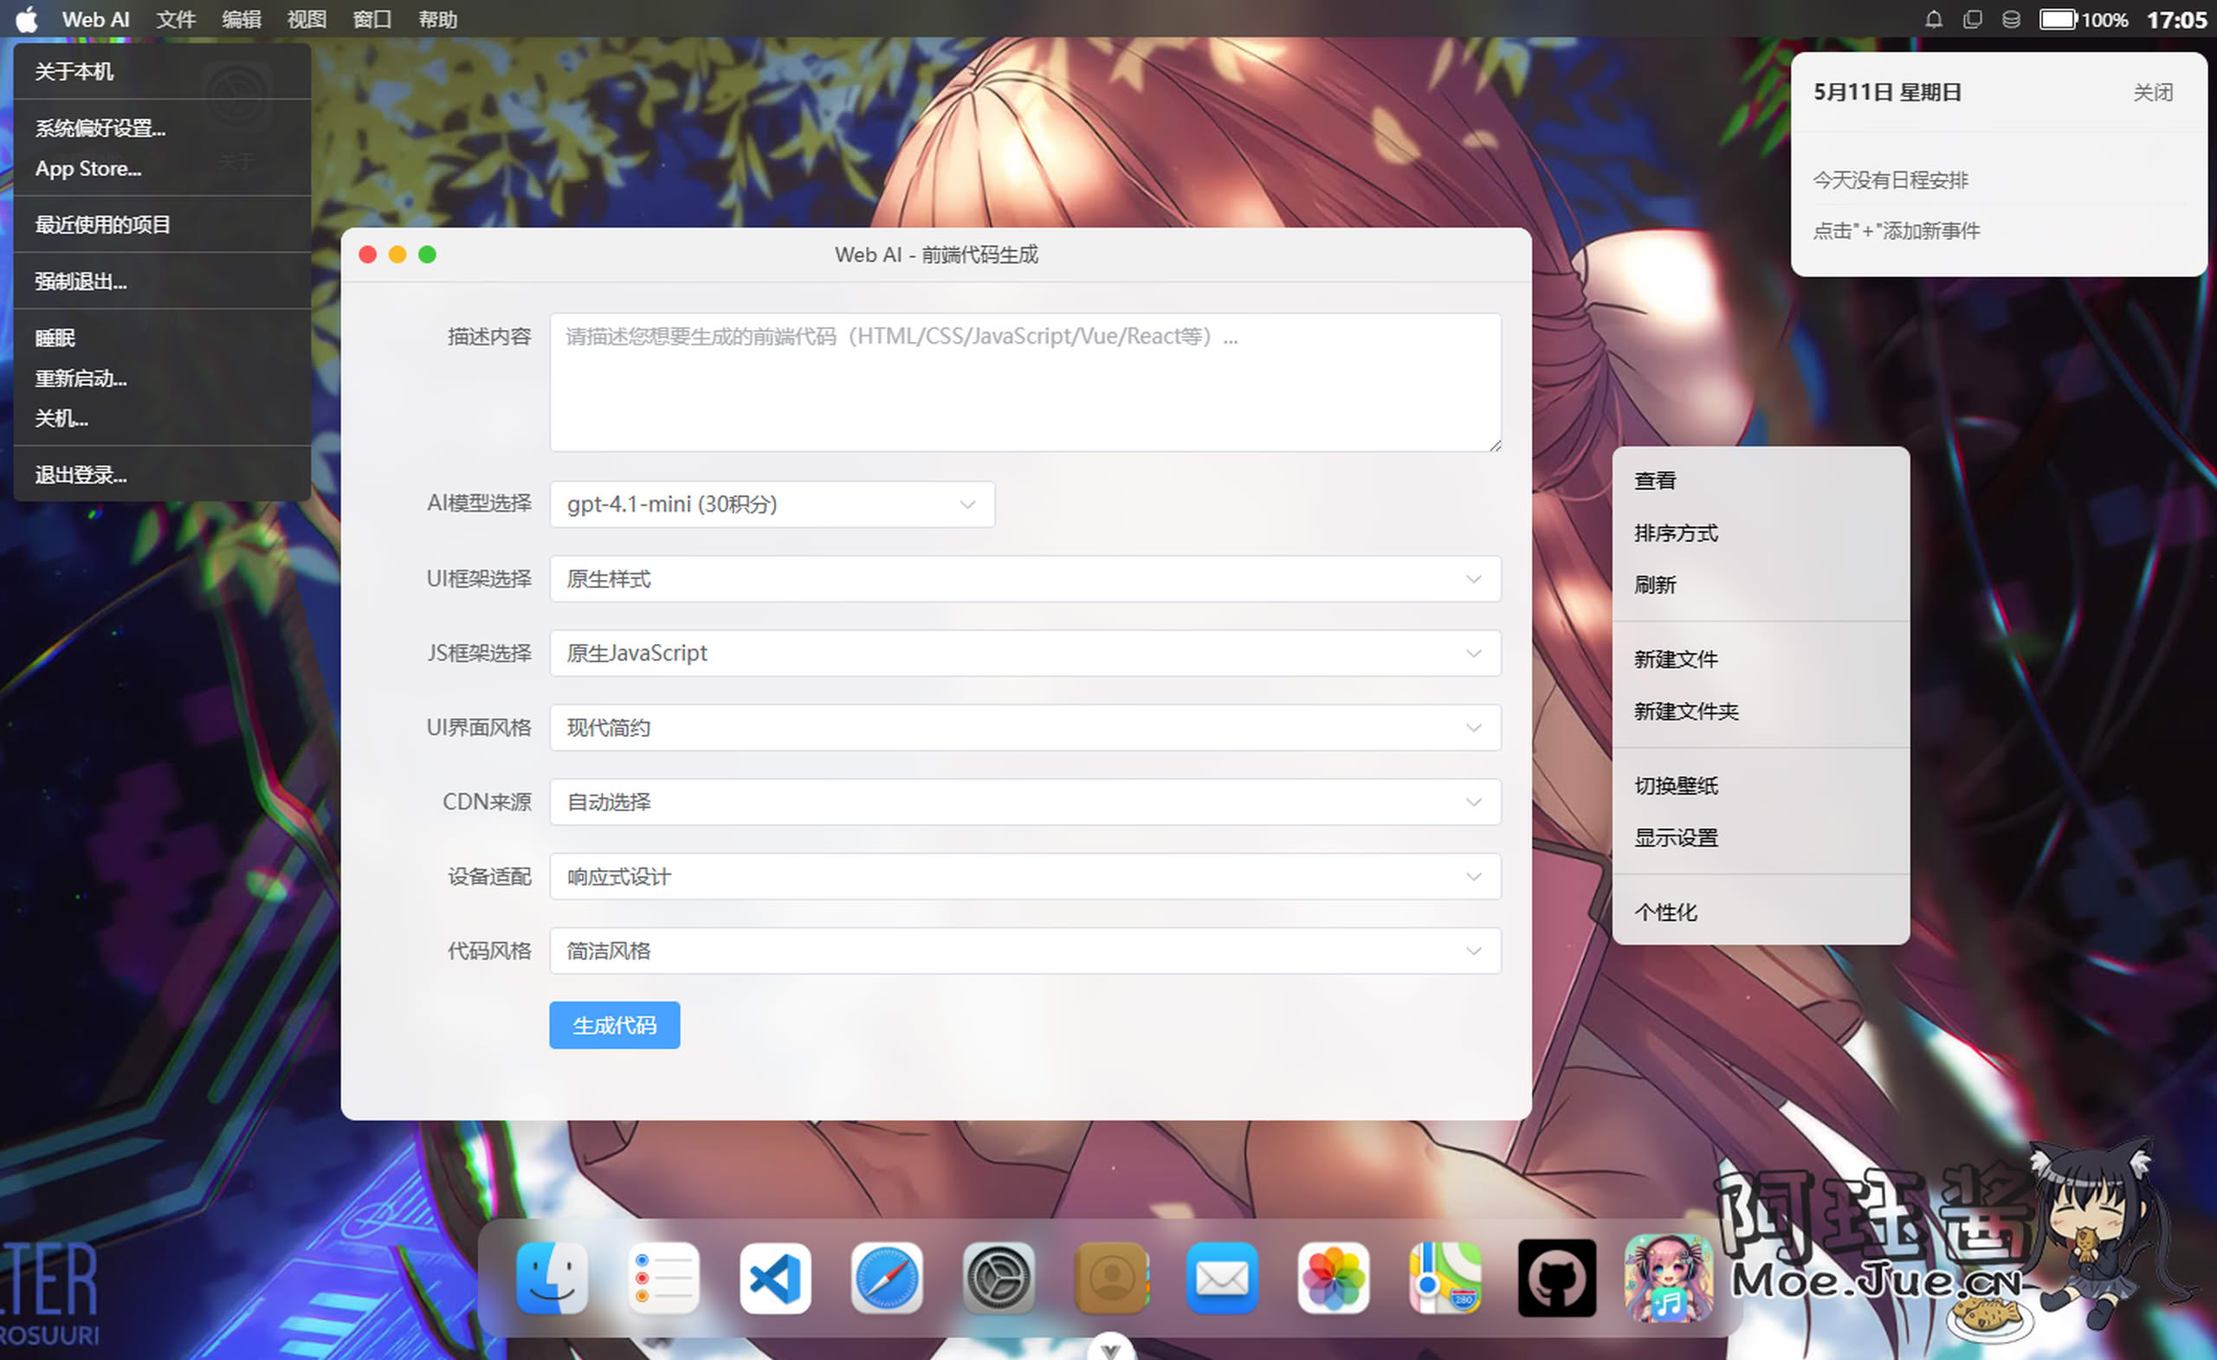The width and height of the screenshot is (2217, 1360).
Task: Choose 关机... in the Apple menu
Action: pos(162,418)
